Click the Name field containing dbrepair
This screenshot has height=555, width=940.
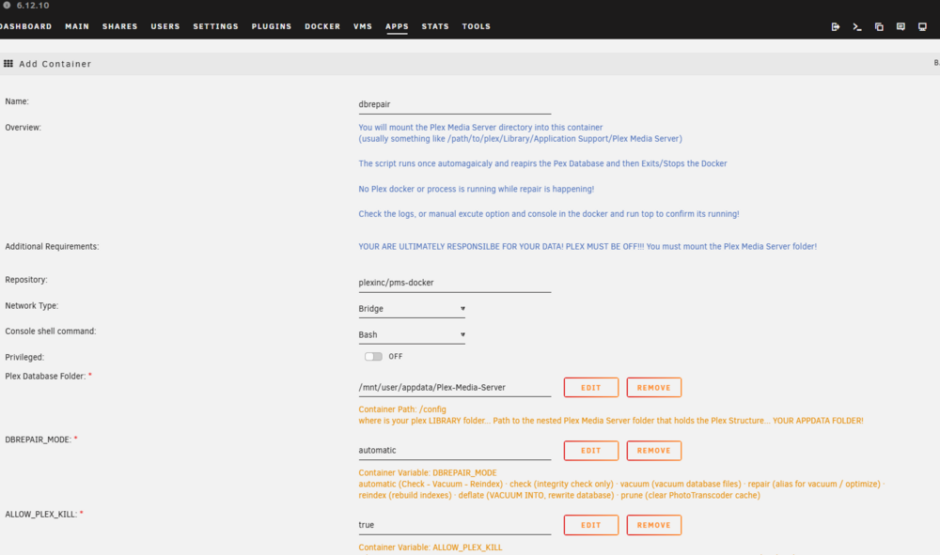click(x=454, y=104)
